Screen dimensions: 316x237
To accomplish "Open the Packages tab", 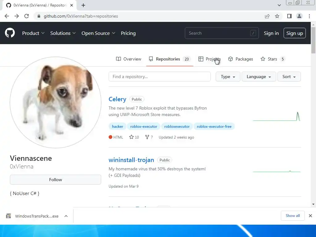I will coord(241,59).
